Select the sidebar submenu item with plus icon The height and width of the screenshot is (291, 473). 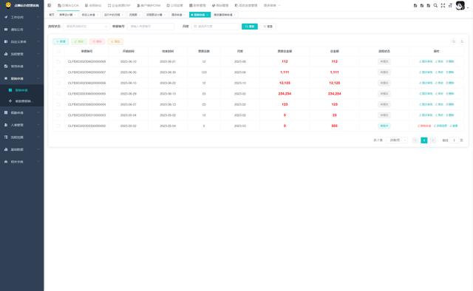pyautogui.click(x=21, y=101)
